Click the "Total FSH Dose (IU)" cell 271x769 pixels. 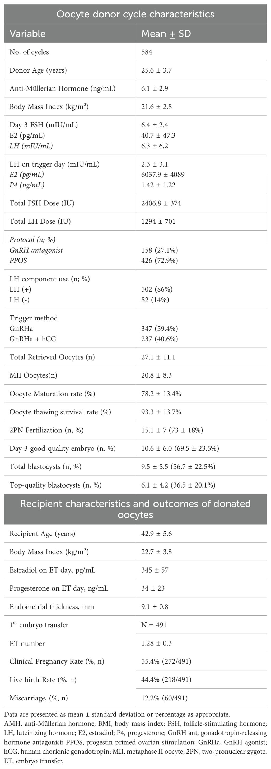click(42, 203)
